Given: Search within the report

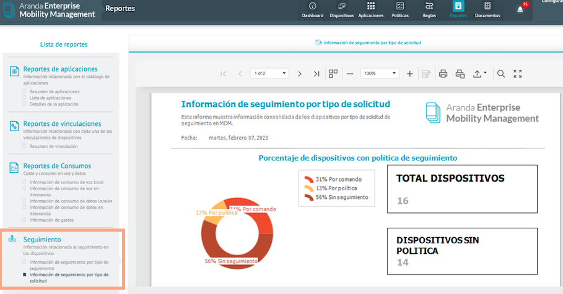Looking at the screenshot, I should click(x=501, y=73).
